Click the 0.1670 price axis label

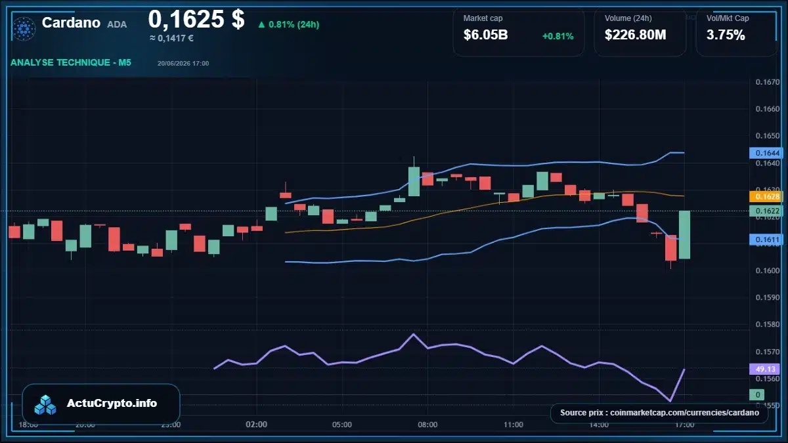[x=767, y=82]
